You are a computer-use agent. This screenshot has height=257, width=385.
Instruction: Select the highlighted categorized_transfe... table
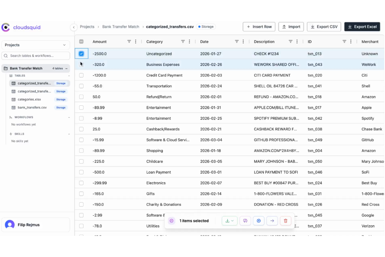click(40, 83)
